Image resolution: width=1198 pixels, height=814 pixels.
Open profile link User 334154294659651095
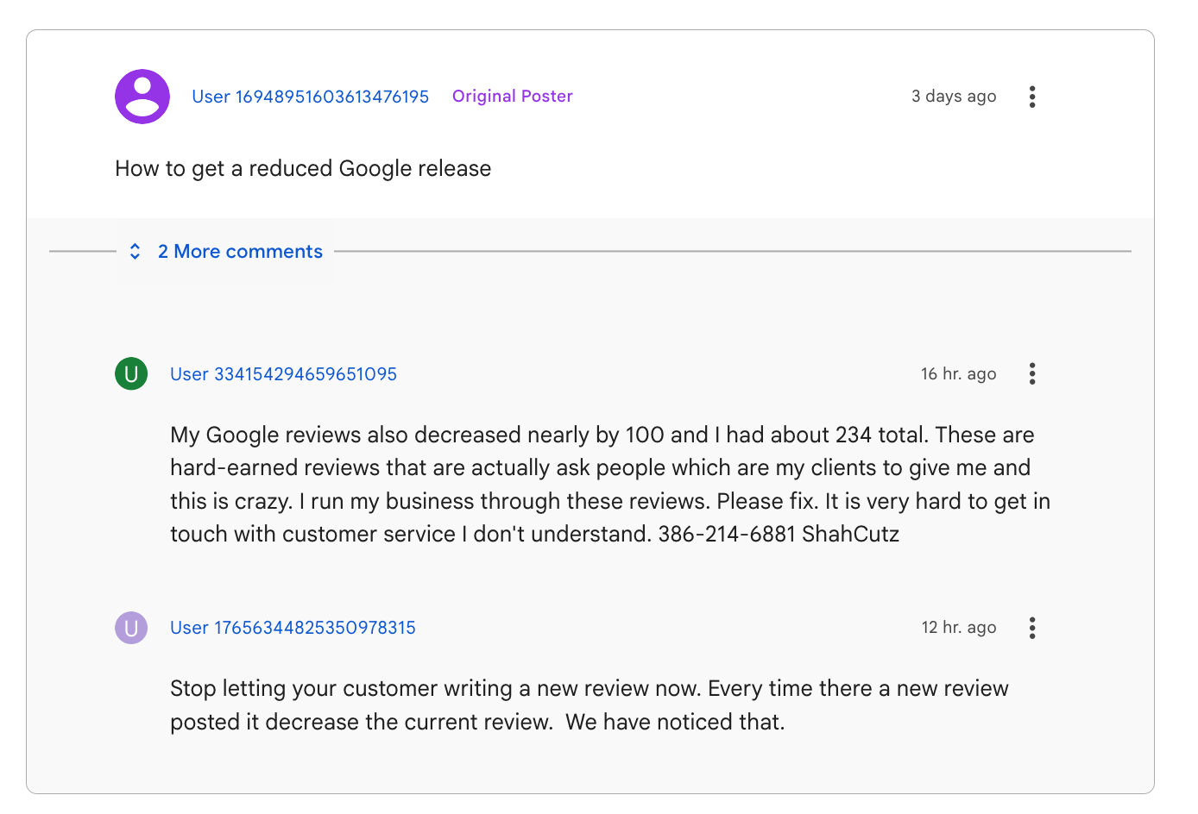(x=283, y=374)
